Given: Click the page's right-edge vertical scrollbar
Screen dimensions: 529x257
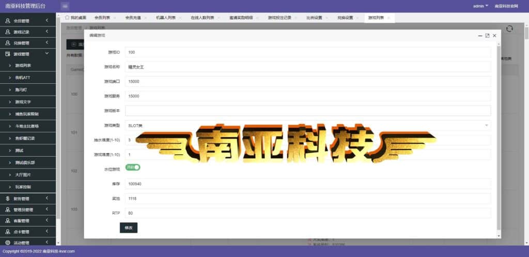Looking at the screenshot, I should tap(526, 33).
